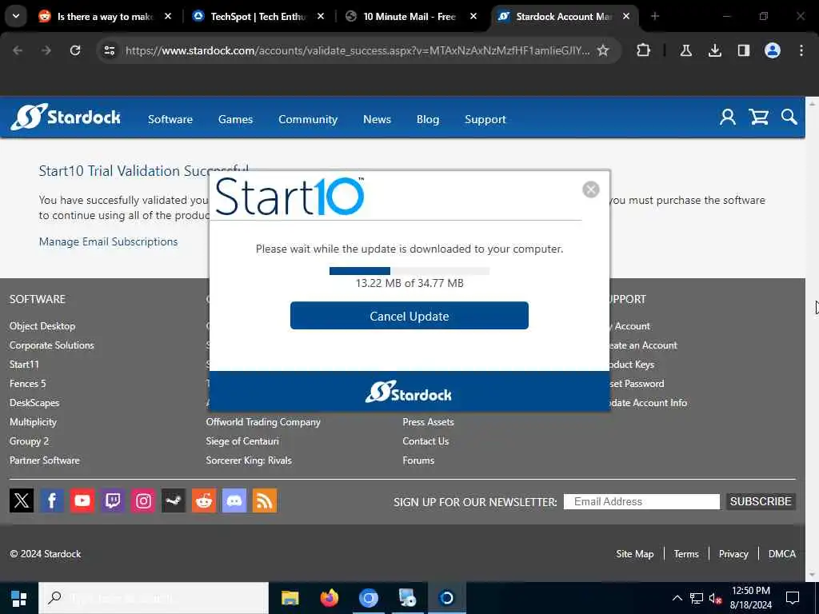Open Offworld Trading Company footer link
Viewport: 819px width, 614px height.
click(x=263, y=422)
